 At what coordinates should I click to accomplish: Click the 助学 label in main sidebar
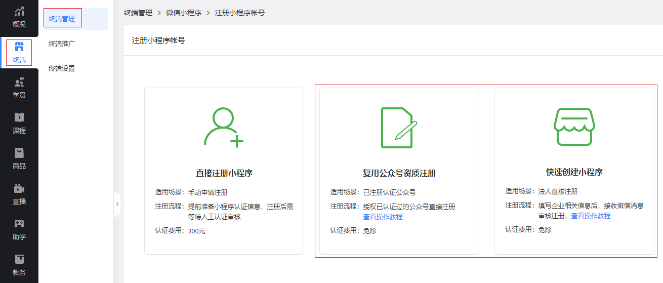click(x=19, y=237)
